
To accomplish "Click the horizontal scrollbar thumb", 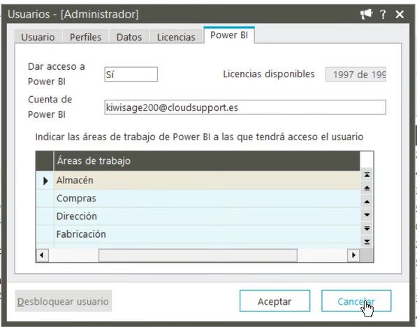I will tap(198, 255).
